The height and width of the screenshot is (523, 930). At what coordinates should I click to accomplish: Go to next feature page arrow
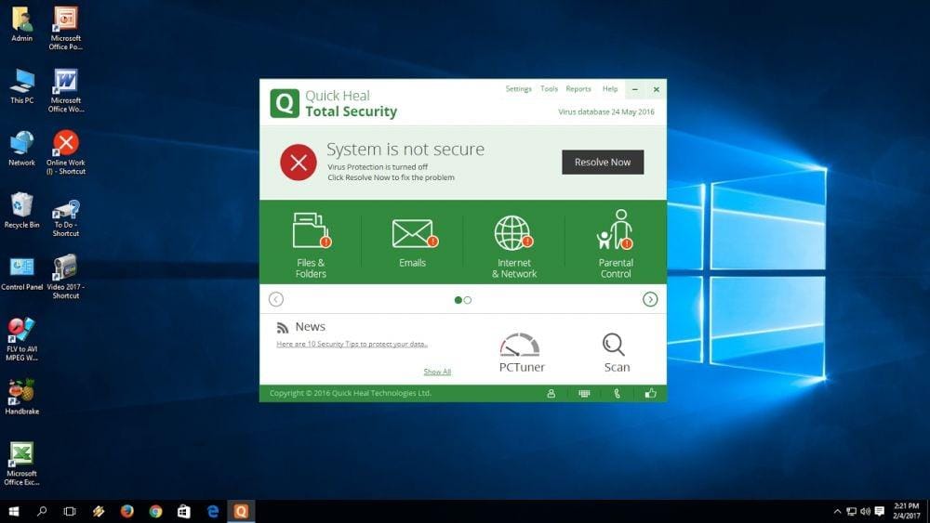[x=650, y=299]
